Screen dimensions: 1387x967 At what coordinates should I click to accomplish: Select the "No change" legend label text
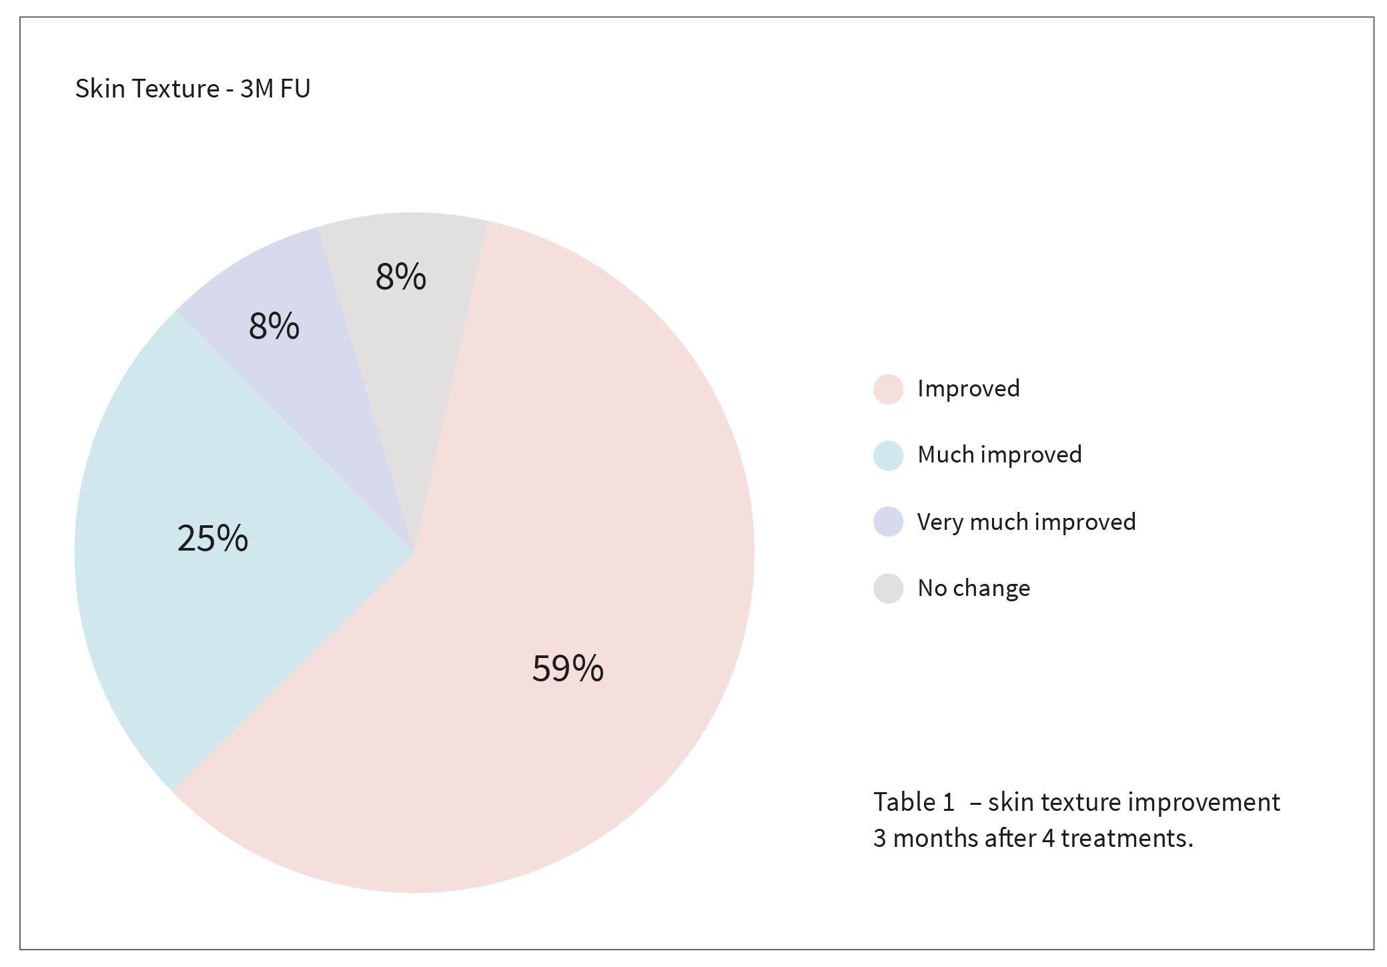point(973,588)
